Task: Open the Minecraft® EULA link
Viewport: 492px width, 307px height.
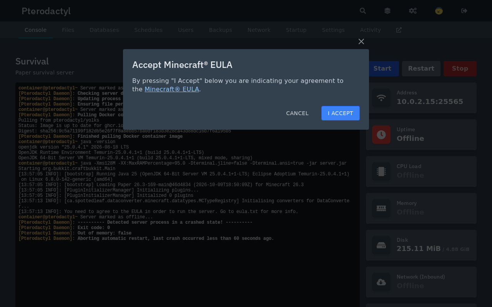Action: coord(172,89)
